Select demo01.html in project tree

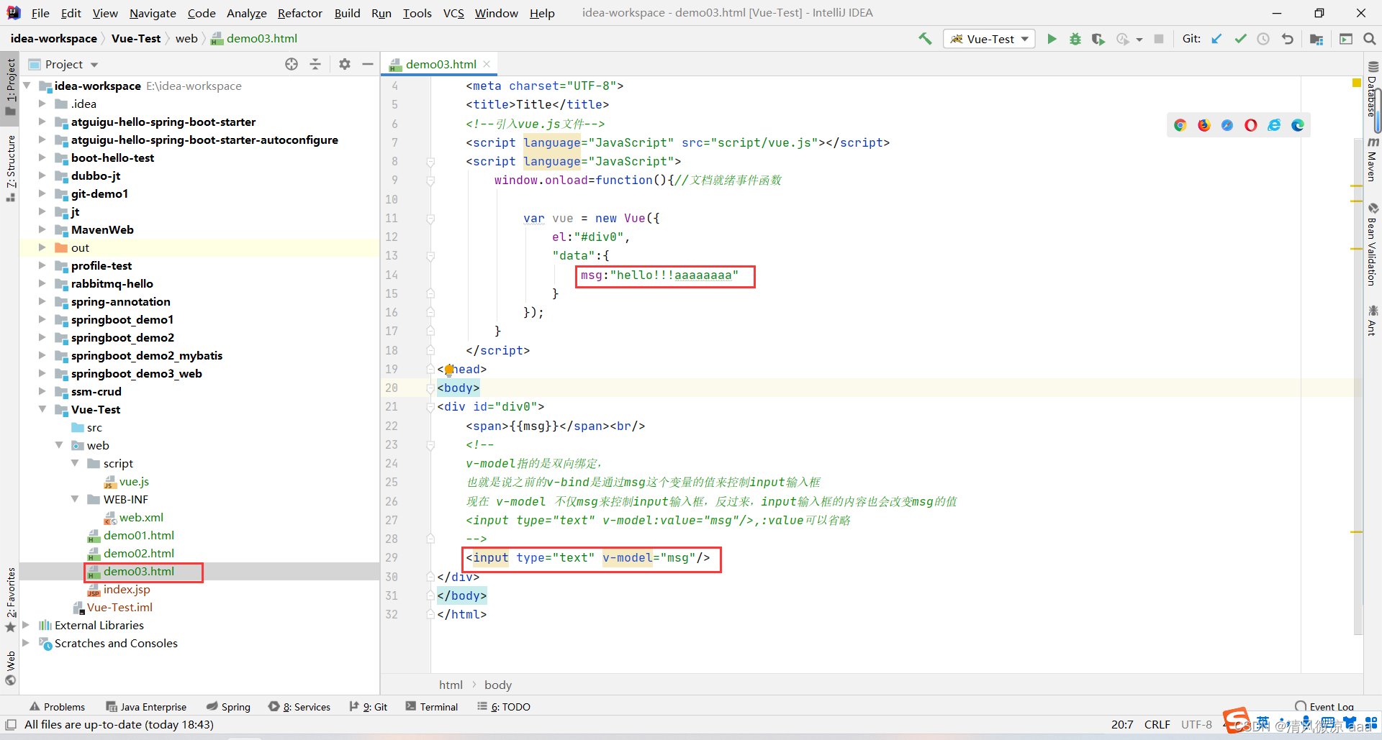(x=138, y=535)
